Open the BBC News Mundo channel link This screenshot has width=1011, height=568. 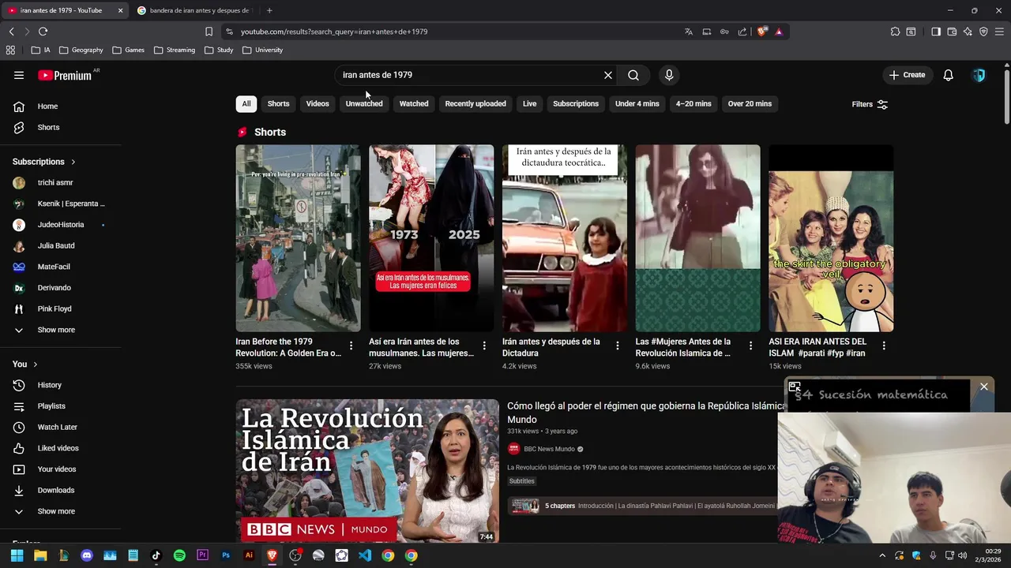coord(549,449)
